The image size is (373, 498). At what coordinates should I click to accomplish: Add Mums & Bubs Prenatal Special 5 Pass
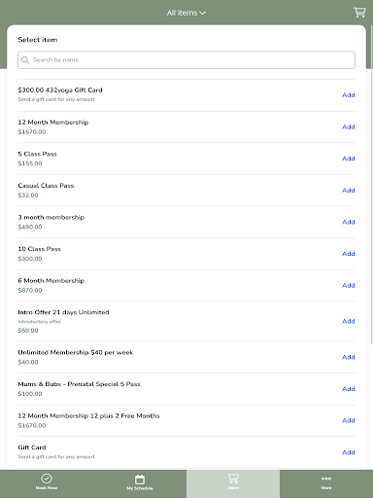(x=349, y=389)
